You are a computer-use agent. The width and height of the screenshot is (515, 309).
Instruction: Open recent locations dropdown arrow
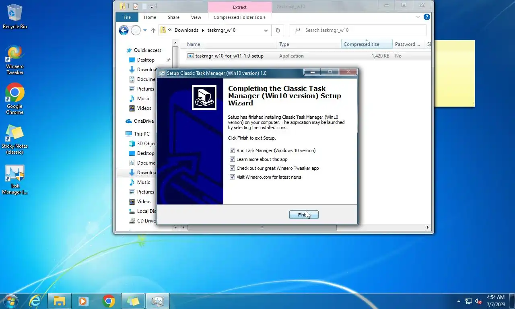(145, 30)
